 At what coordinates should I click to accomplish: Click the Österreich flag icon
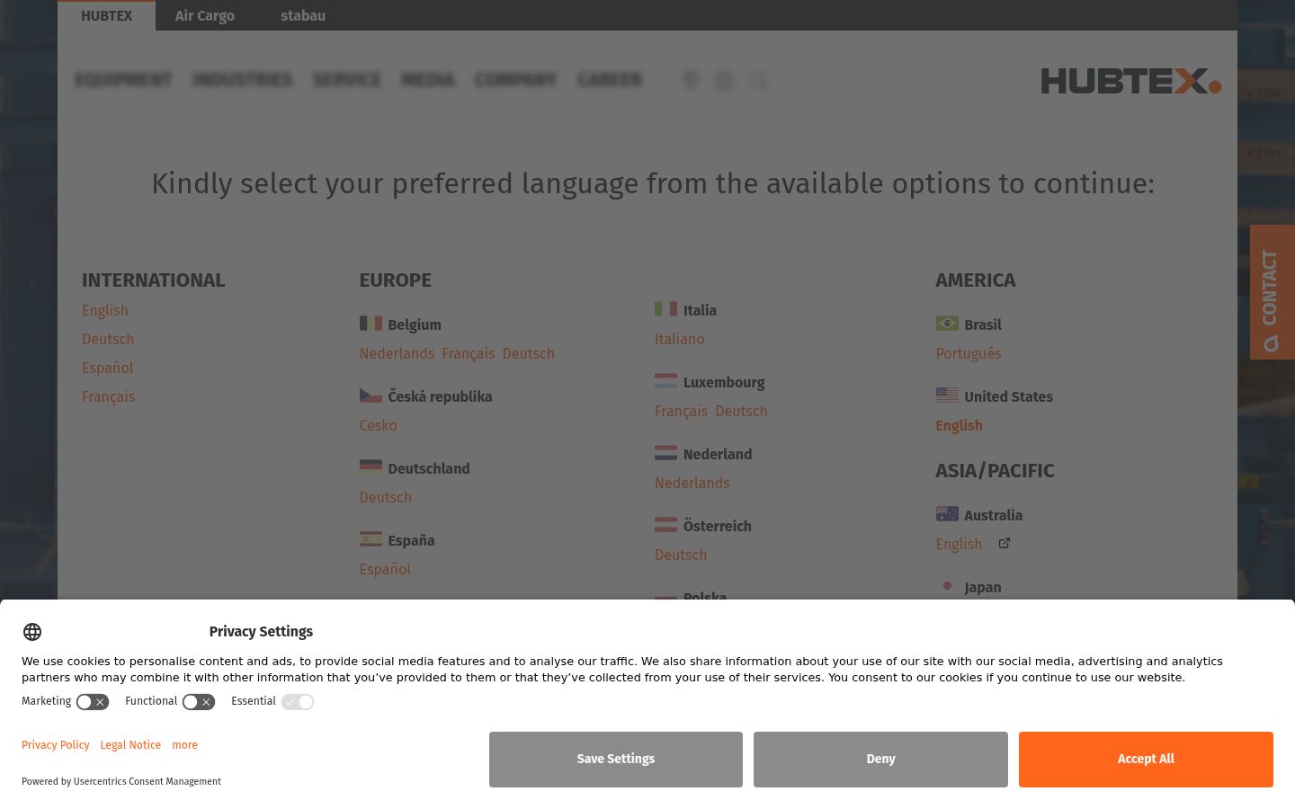[665, 524]
